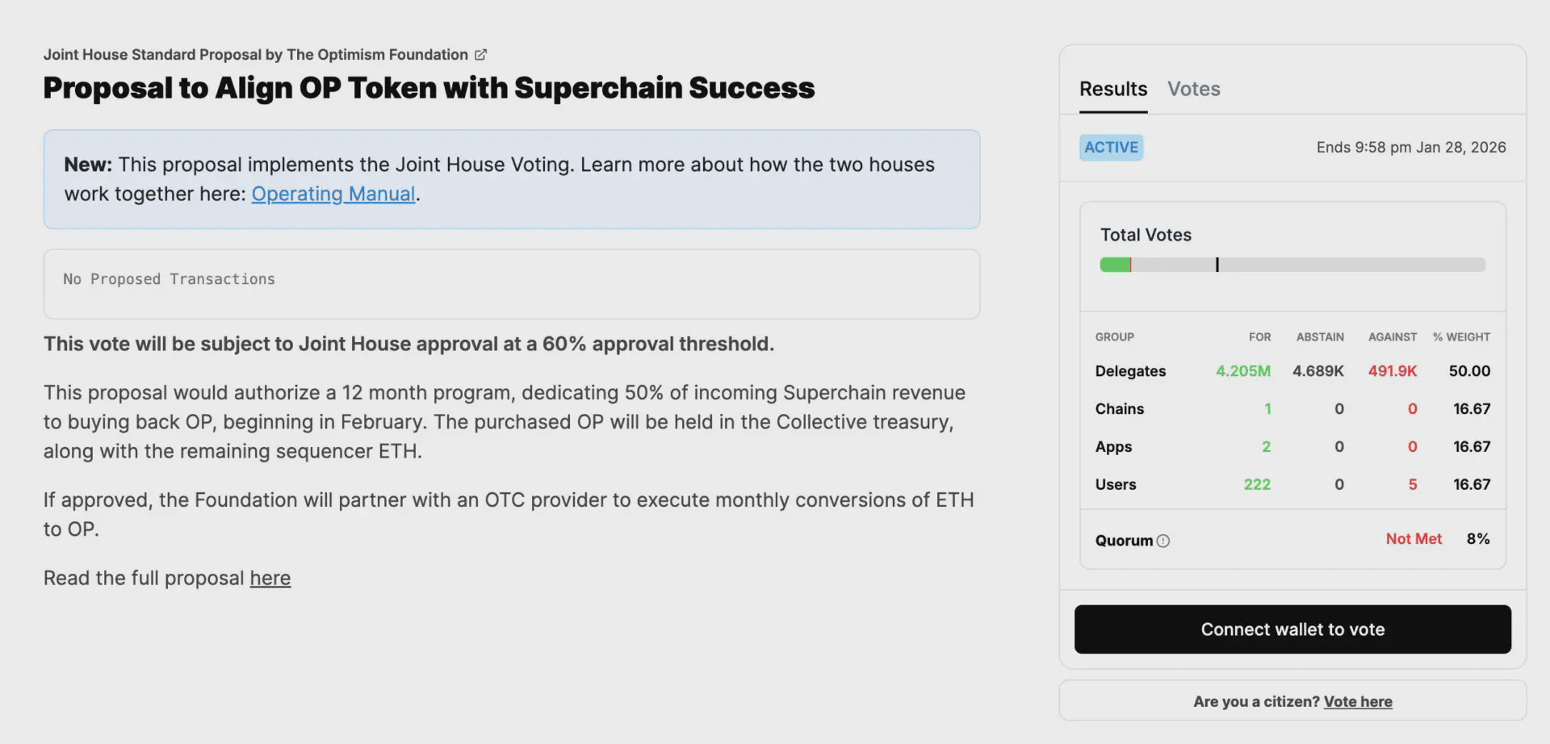Click the Total Votes progress bar

pyautogui.click(x=1292, y=264)
